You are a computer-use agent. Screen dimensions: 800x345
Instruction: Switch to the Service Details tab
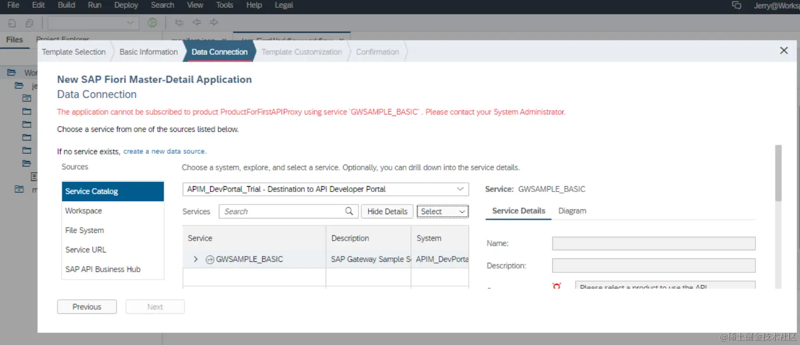coord(519,211)
